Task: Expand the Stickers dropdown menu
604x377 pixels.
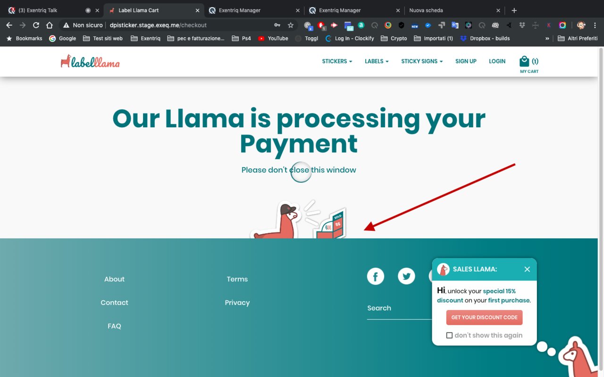Action: [337, 61]
